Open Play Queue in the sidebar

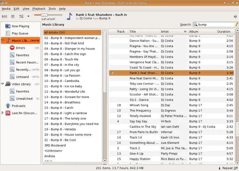coord(20,34)
